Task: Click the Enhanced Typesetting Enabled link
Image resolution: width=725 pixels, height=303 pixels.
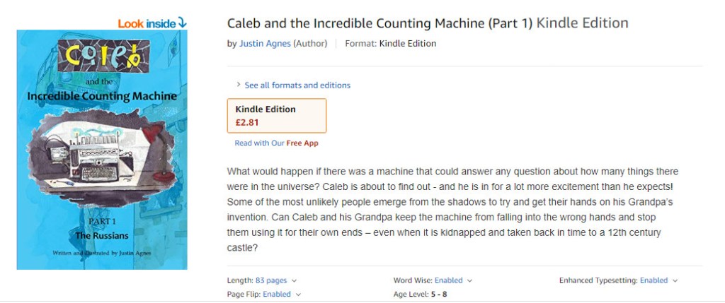Action: tap(653, 280)
